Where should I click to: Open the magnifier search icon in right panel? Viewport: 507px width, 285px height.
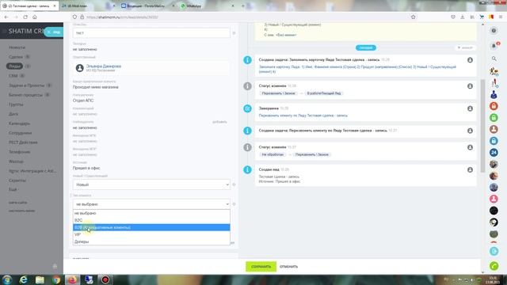[x=494, y=59]
